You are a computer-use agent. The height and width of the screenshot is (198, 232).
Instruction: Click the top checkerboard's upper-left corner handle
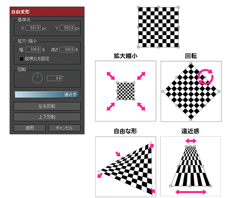coord(139,6)
